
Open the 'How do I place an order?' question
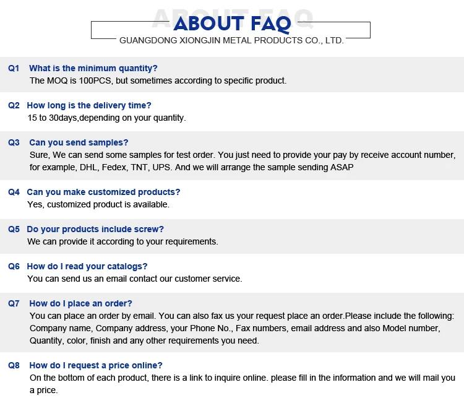click(x=80, y=304)
